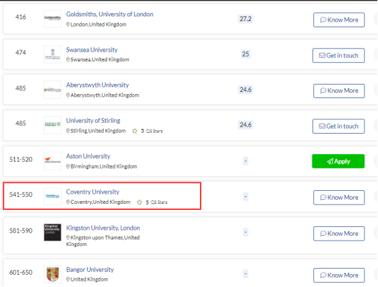Viewport: 378px width, 287px height.
Task: Click score 25 for Swansea University
Action: (x=246, y=54)
